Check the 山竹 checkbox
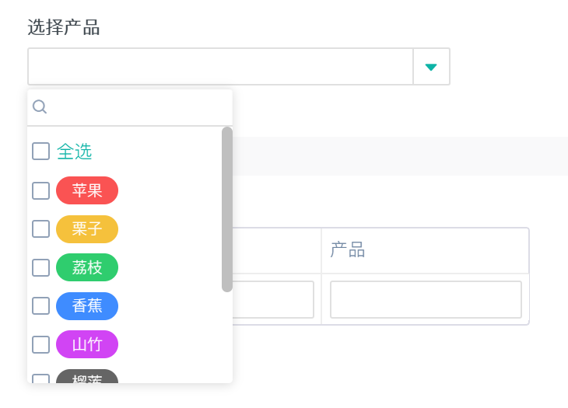 (40, 344)
